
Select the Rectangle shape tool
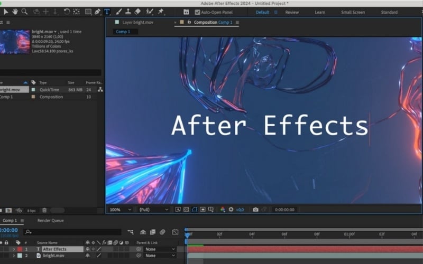point(88,12)
